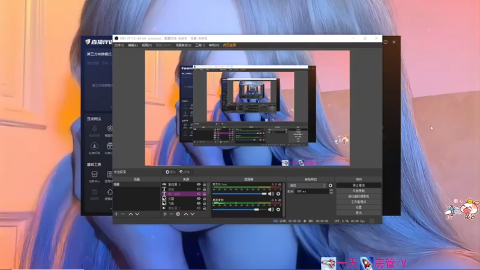Click the game controller icon of 游戏源 3
The height and width of the screenshot is (270, 480).
coord(164,184)
